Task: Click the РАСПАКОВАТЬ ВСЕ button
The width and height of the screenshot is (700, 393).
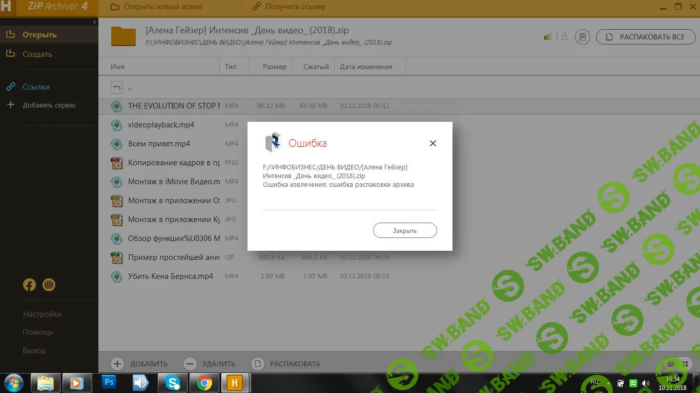Action: coord(645,37)
